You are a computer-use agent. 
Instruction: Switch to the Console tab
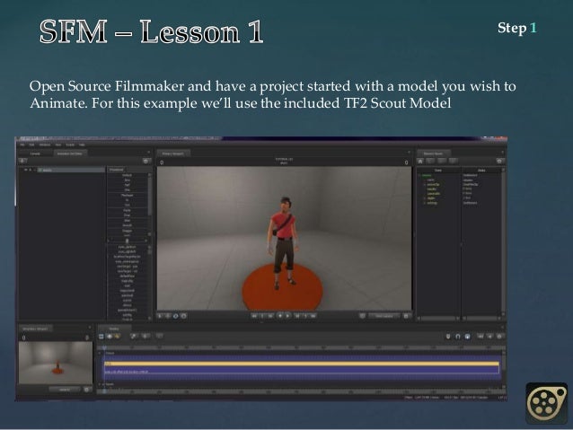(35, 154)
